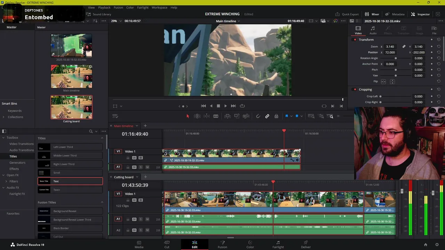Open the Metadata panel
445x250 pixels.
pos(395,14)
